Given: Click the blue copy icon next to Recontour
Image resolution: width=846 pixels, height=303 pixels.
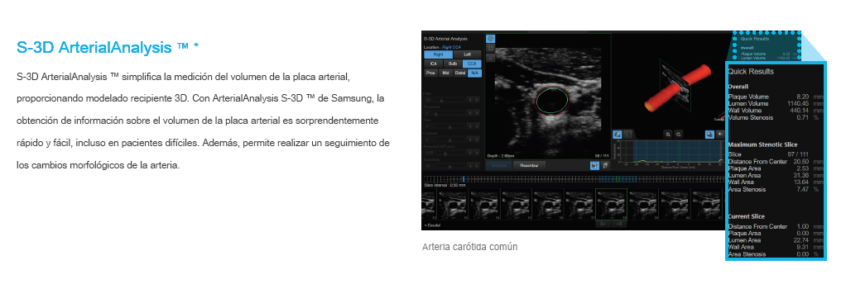Looking at the screenshot, I should (594, 165).
